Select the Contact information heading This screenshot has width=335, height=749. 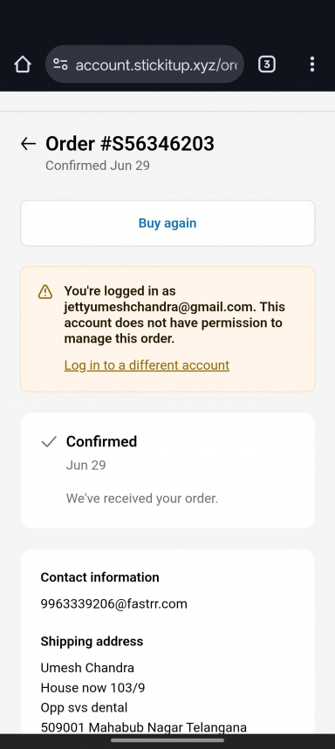point(99,577)
